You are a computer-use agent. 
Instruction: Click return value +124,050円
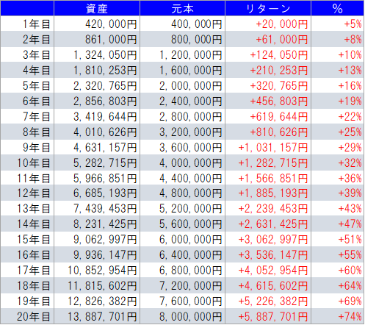279,54
